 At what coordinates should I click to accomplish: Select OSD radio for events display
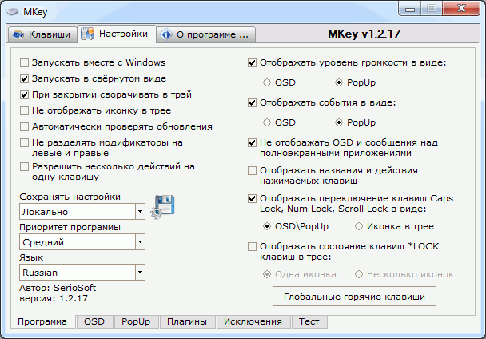click(x=267, y=122)
